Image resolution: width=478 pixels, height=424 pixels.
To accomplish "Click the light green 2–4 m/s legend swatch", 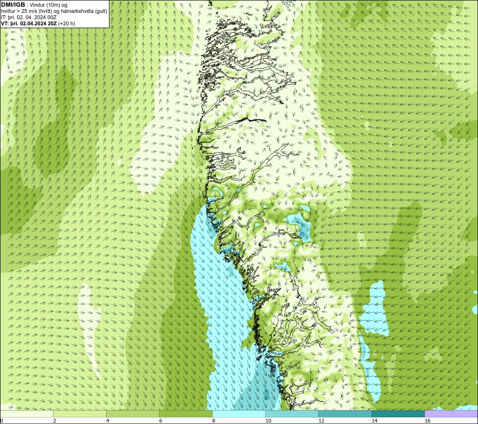I will coord(80,413).
